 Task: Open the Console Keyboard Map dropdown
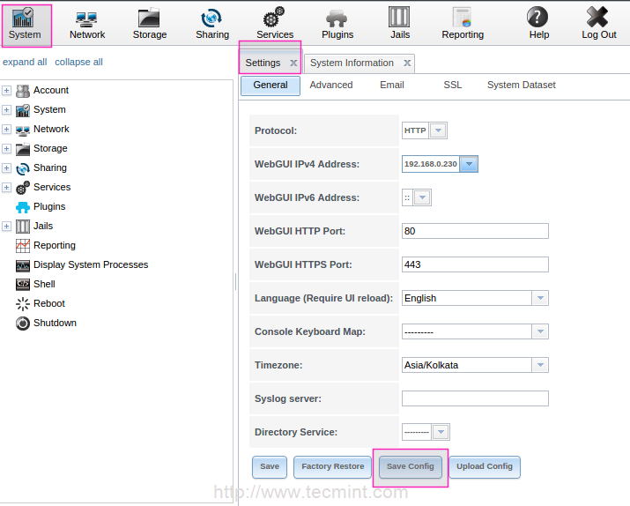540,331
